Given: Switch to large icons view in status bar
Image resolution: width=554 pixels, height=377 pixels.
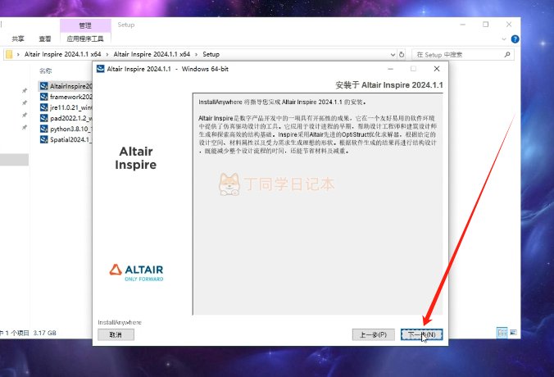Looking at the screenshot, I should [x=513, y=333].
